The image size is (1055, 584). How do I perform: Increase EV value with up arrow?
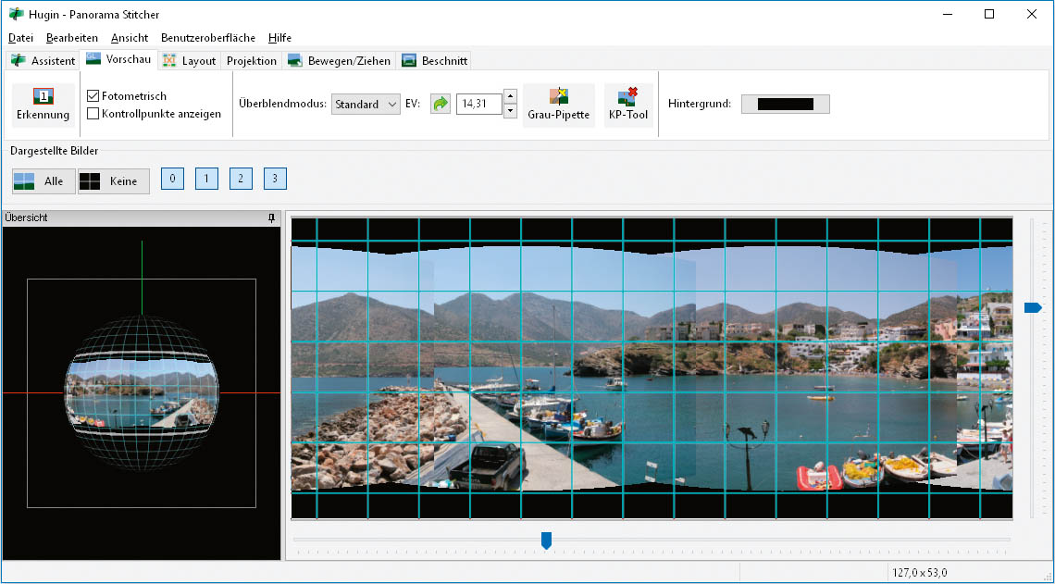click(x=510, y=98)
